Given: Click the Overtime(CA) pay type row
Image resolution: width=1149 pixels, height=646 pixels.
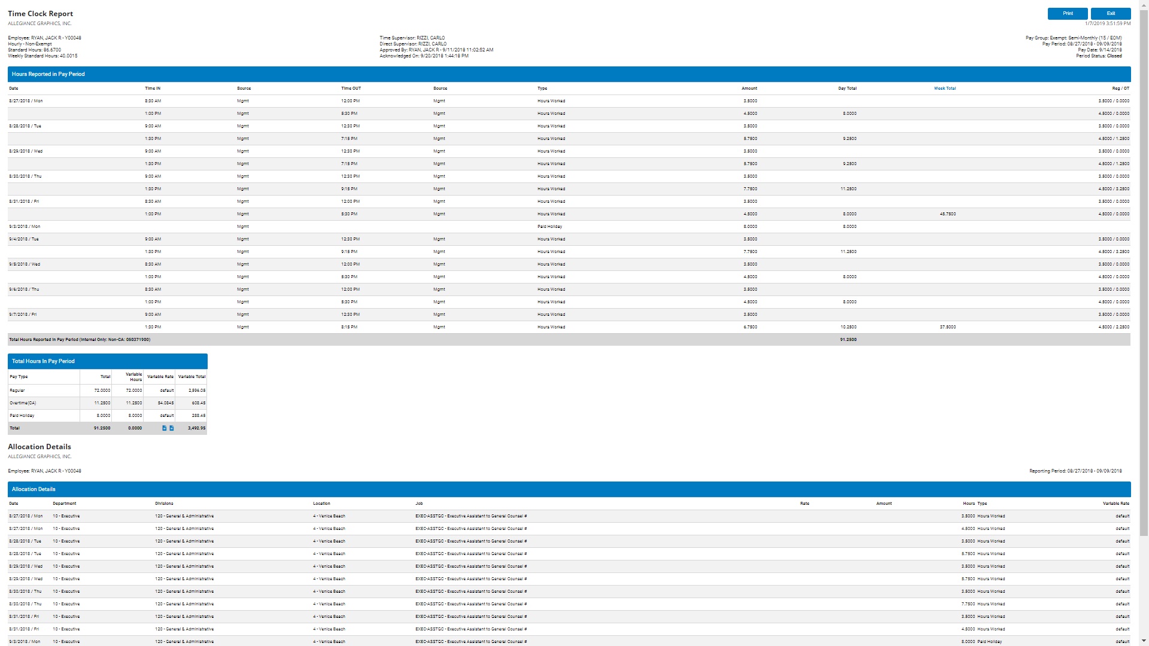Looking at the screenshot, I should [23, 403].
